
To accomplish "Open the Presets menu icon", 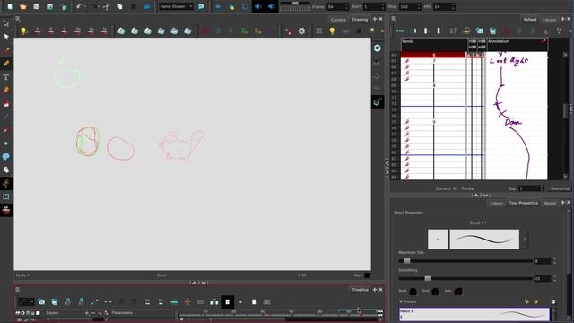I will pos(553,301).
